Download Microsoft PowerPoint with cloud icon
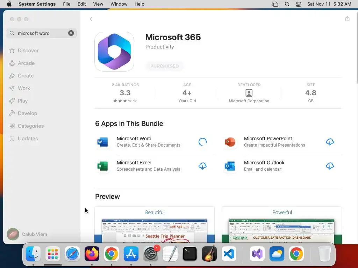The width and height of the screenshot is (358, 268). [x=329, y=142]
